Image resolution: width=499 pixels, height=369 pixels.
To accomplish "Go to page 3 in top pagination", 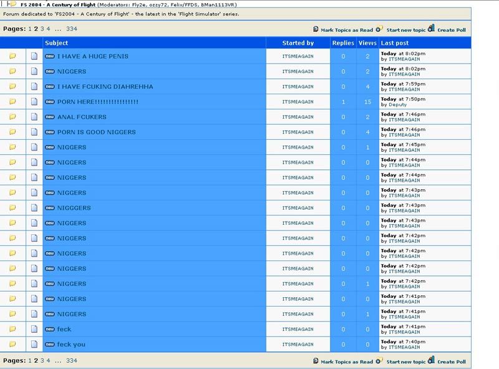I will 42,29.
